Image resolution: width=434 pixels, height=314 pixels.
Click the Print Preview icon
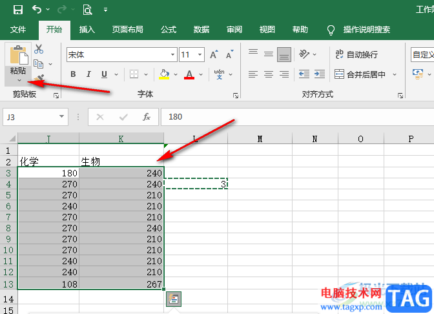(x=87, y=10)
